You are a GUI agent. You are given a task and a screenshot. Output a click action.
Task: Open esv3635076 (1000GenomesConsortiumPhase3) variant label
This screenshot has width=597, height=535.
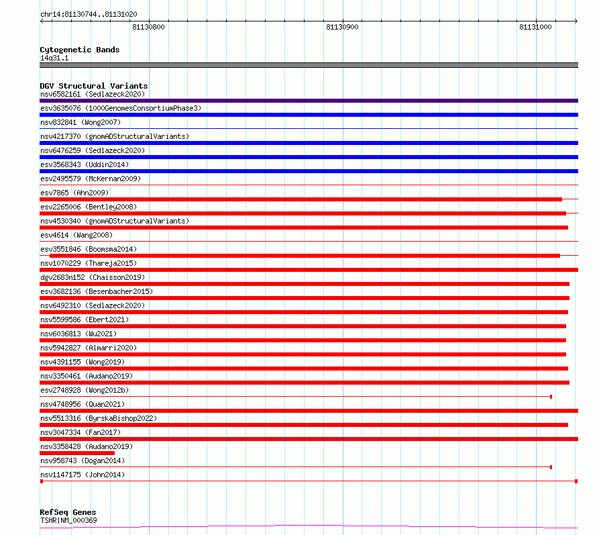click(x=121, y=108)
